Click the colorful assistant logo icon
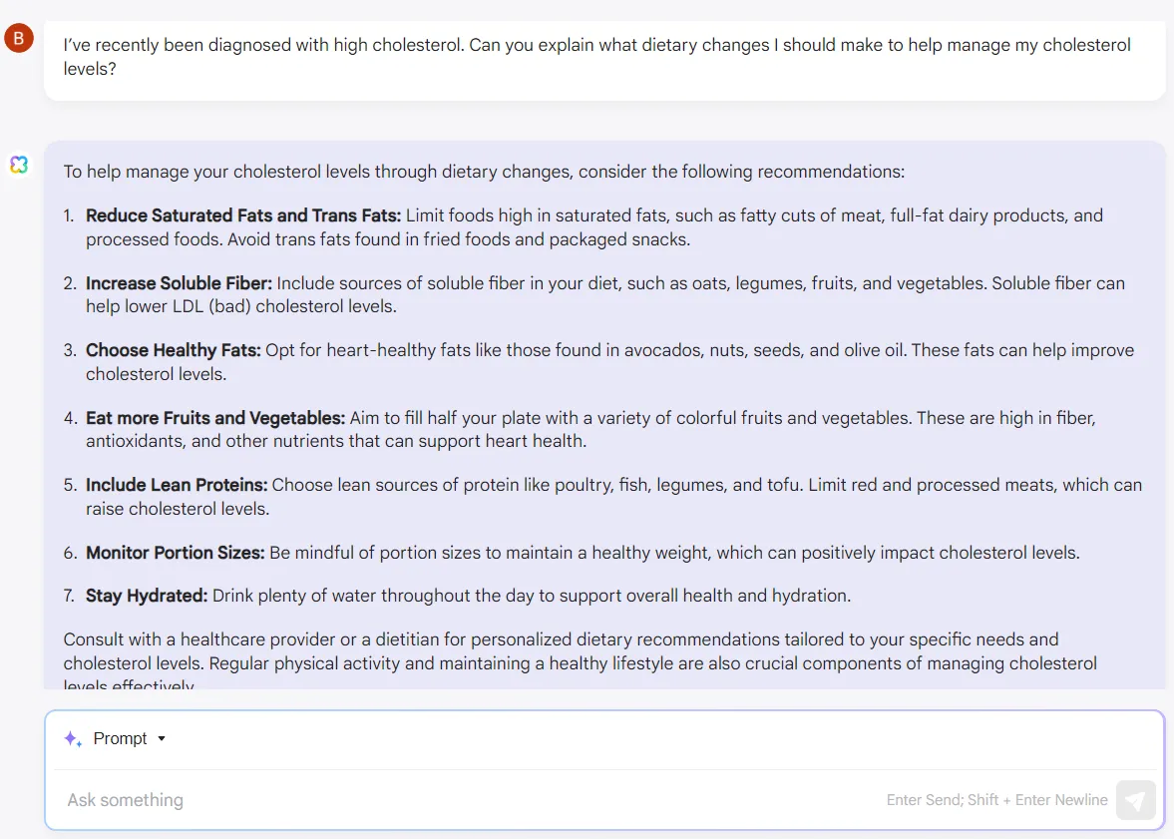 coord(19,164)
